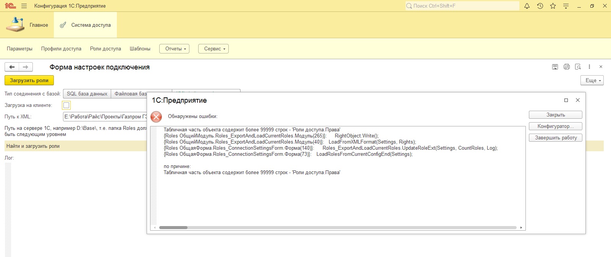611x257 pixels.
Task: Close the connection settings form with the X icon
Action: (x=601, y=66)
